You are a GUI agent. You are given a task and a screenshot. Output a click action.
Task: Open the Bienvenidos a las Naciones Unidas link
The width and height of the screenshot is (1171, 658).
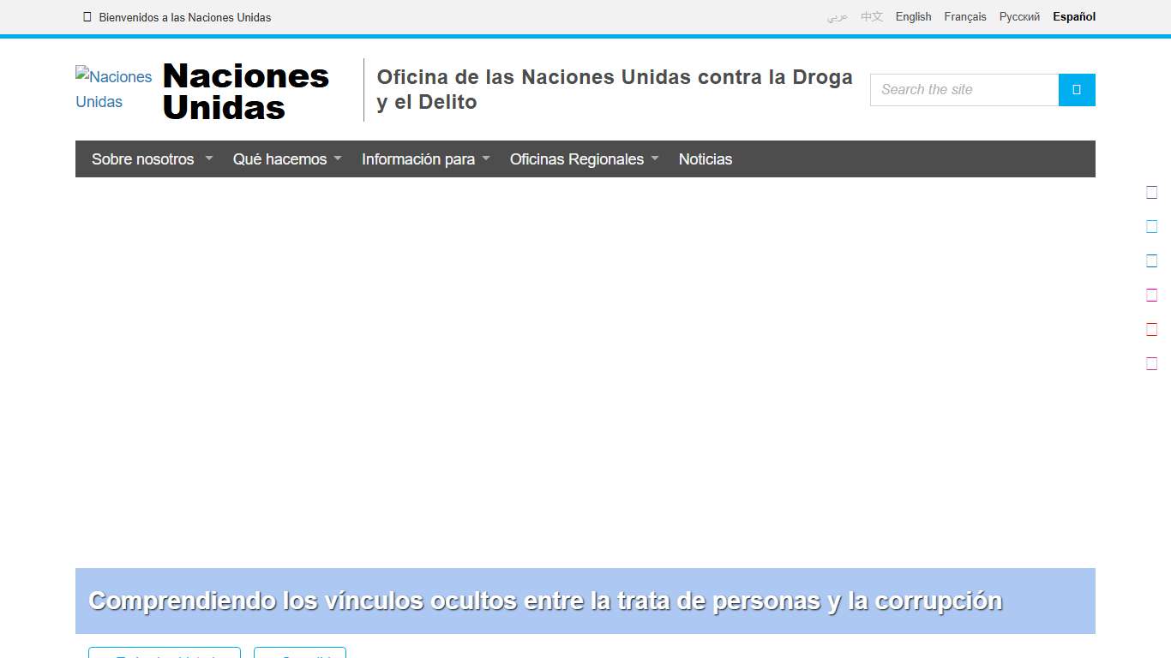pos(184,17)
